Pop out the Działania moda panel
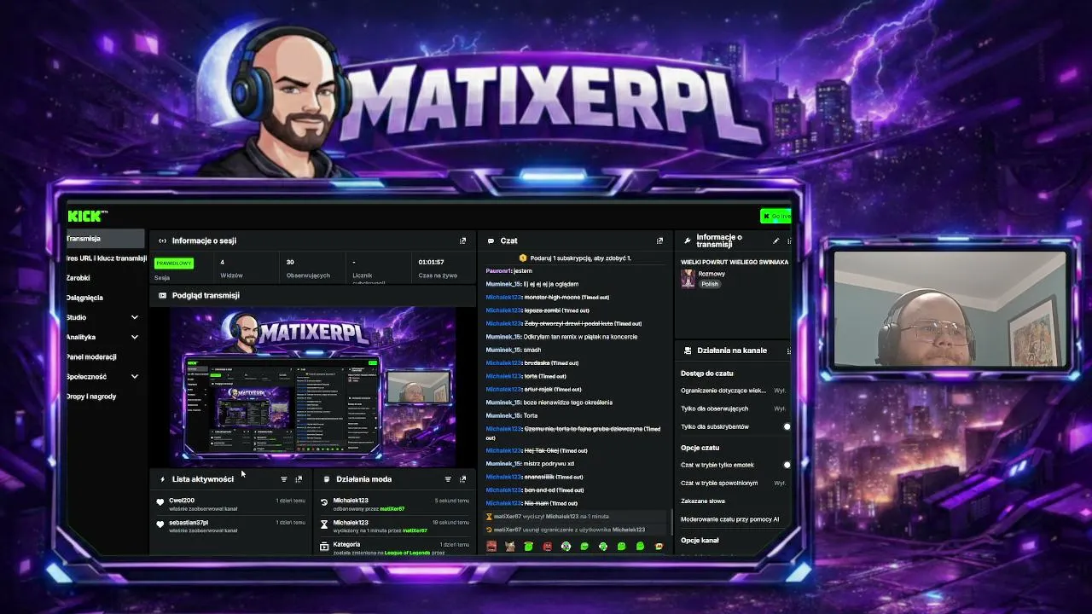Image resolution: width=1092 pixels, height=614 pixels. pos(463,479)
